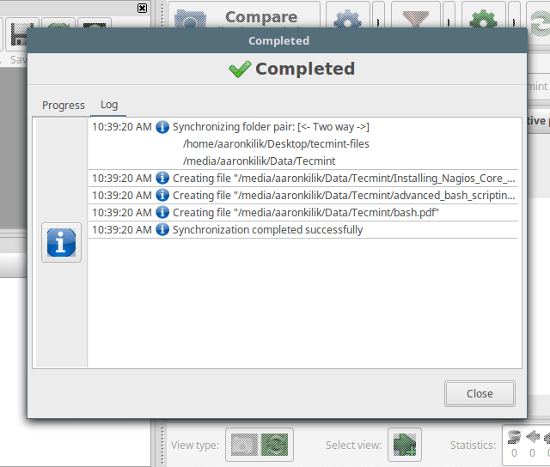Toggle info messages filter in log

pos(61,242)
